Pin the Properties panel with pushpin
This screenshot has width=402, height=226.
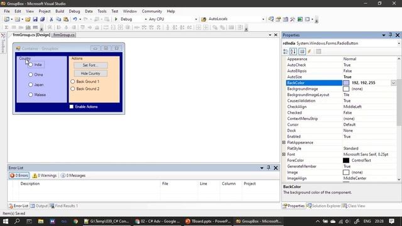click(x=391, y=35)
